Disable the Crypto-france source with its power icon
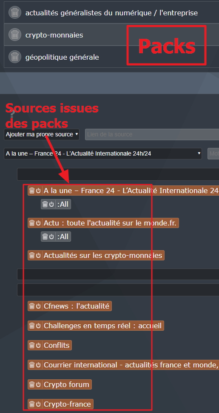 tap(38, 404)
